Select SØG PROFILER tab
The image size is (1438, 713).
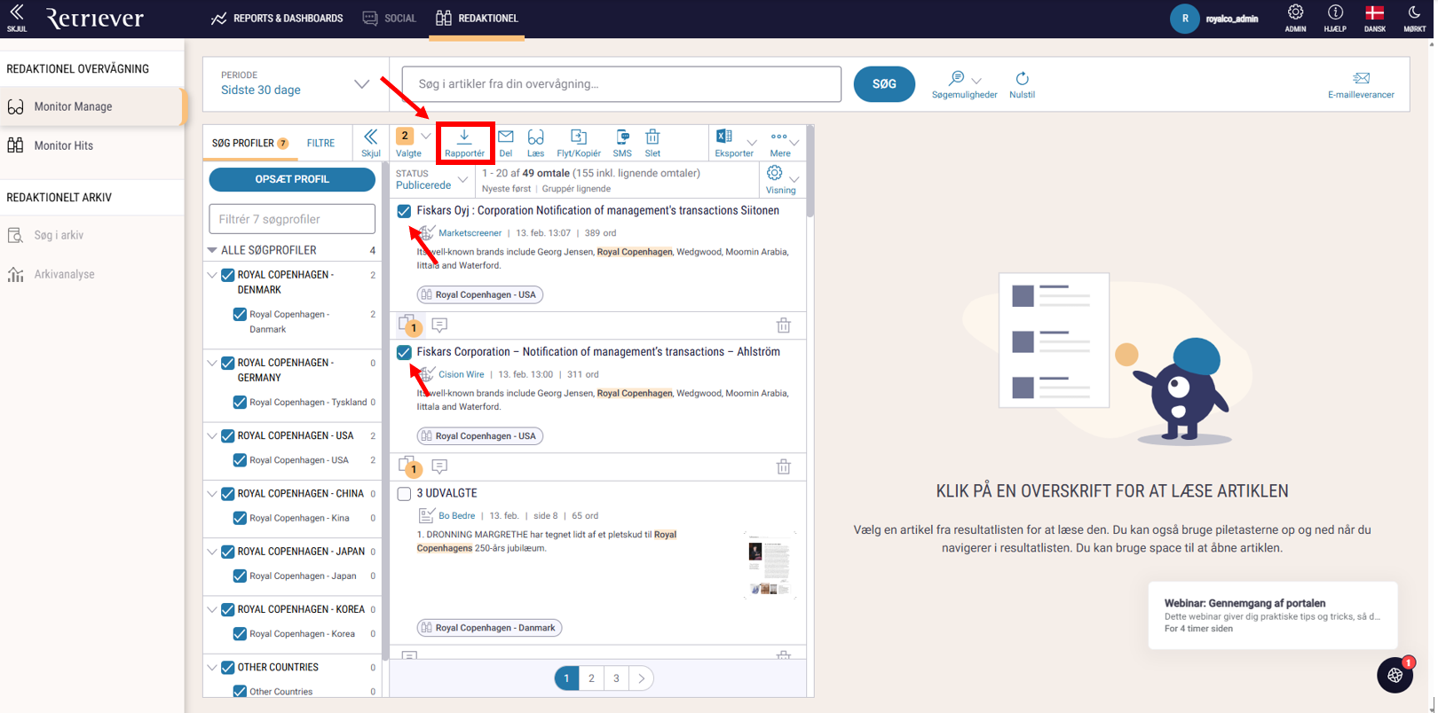coord(250,143)
